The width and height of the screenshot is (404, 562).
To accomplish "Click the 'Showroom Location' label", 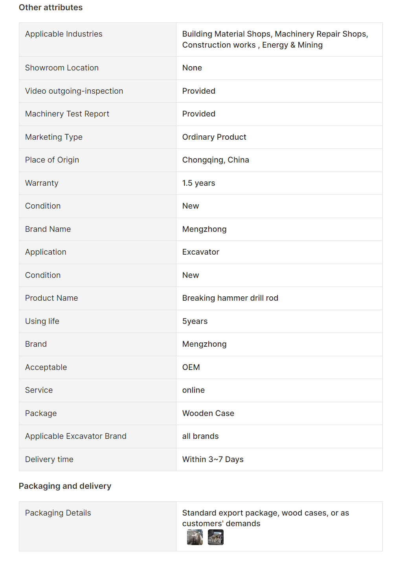I will [62, 68].
